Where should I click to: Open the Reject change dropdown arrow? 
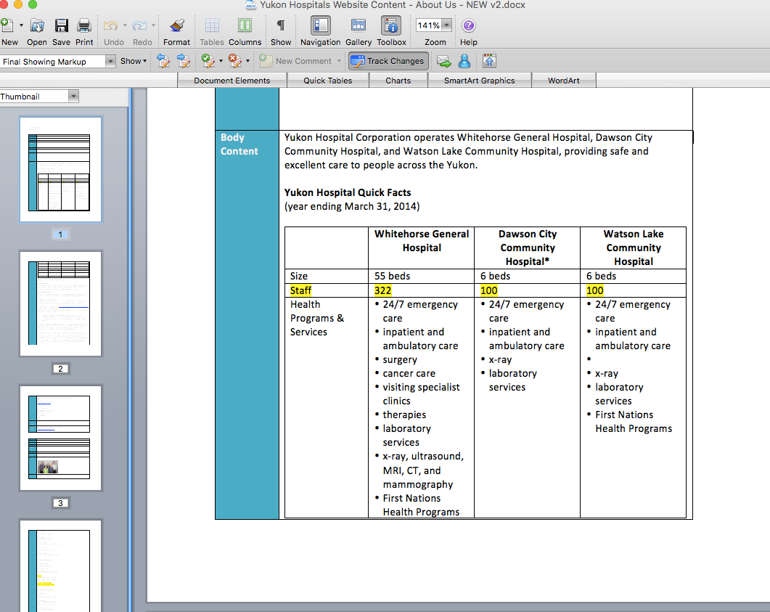click(247, 61)
